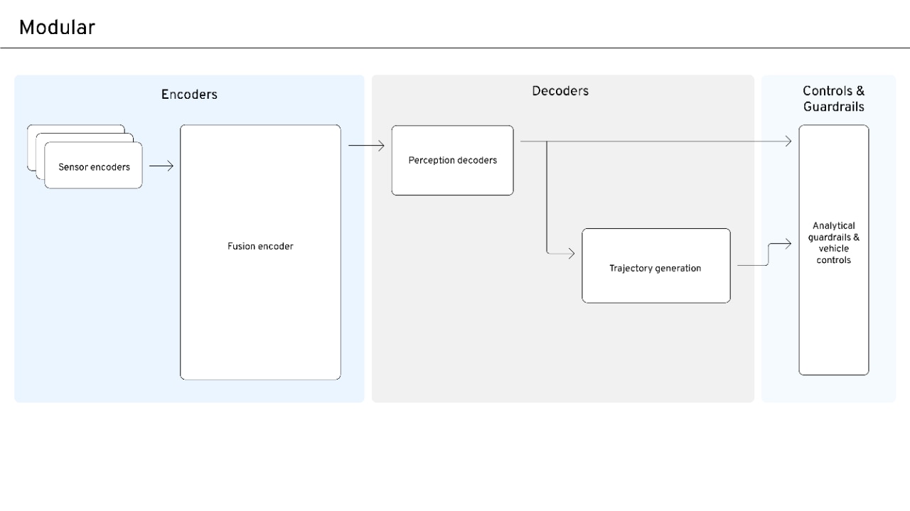
Task: Click arrowhead from Trajectory generation into guardrails
Action: click(787, 244)
